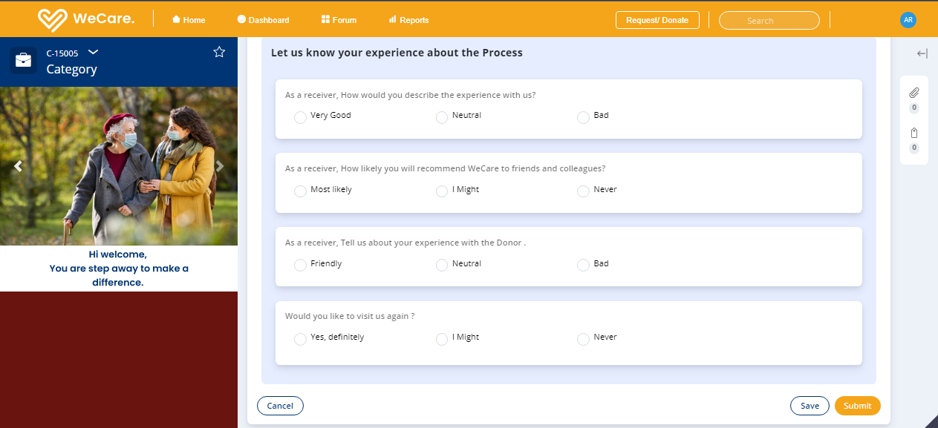
Task: Open the attachments paperclip icon
Action: (914, 93)
